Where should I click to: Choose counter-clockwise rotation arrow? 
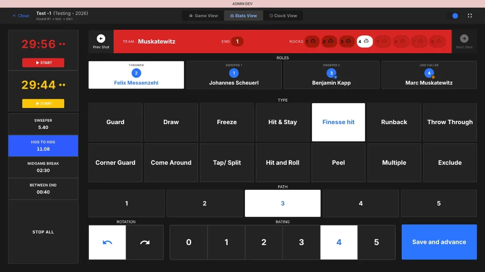(108, 242)
